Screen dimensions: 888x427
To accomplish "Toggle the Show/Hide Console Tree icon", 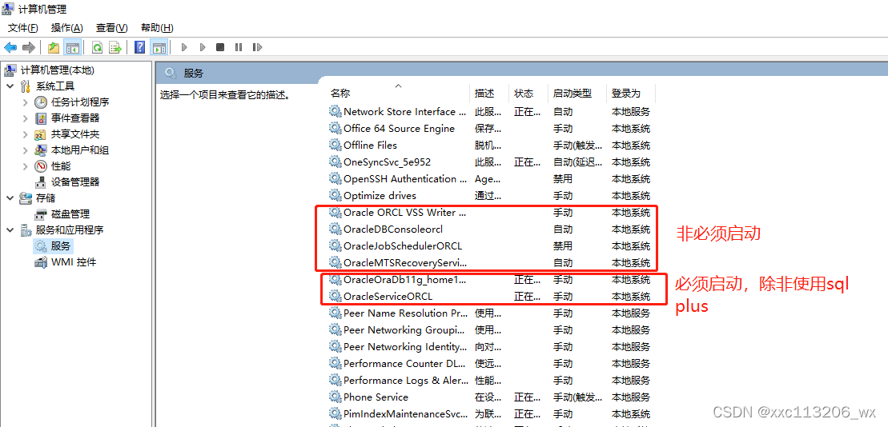I will coord(73,47).
